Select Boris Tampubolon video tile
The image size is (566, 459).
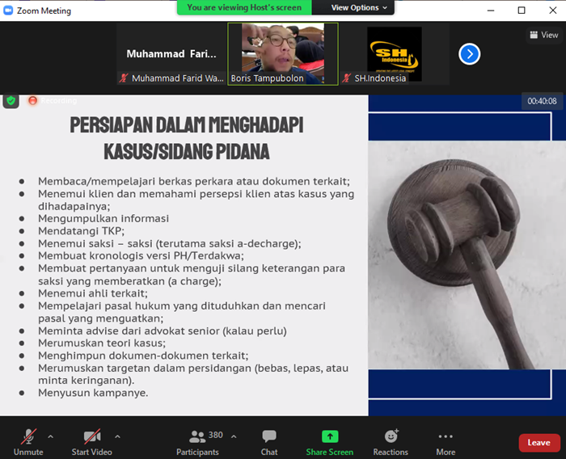[x=283, y=54]
